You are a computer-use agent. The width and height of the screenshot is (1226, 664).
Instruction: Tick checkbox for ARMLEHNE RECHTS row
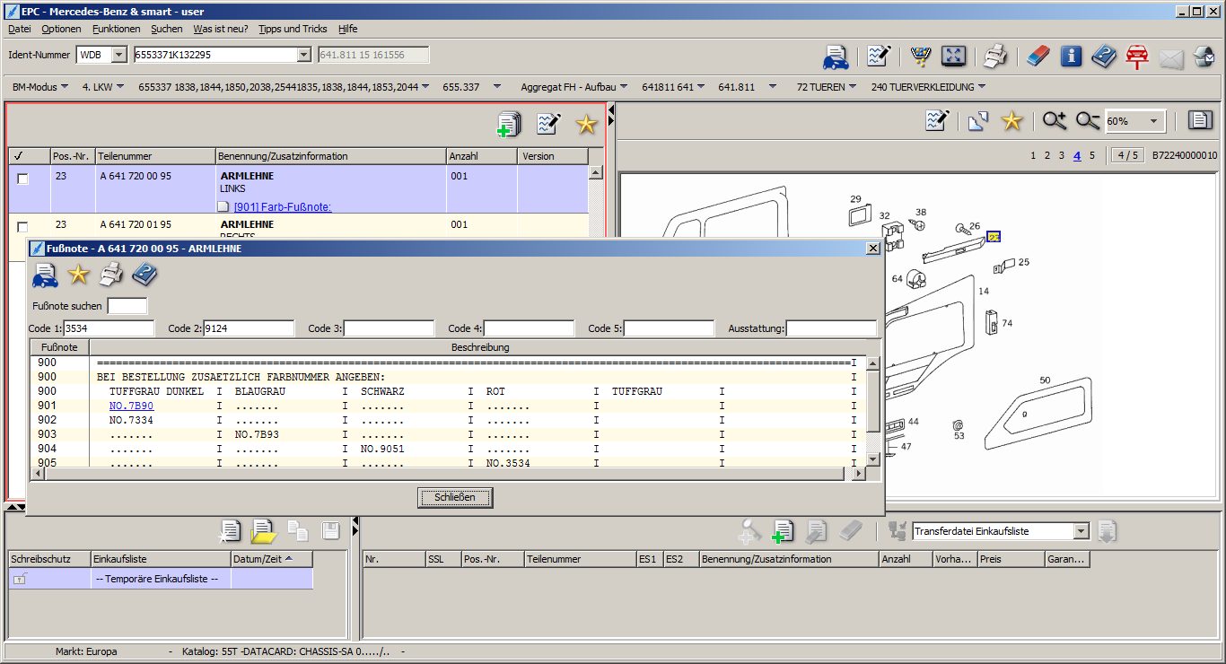click(x=22, y=226)
